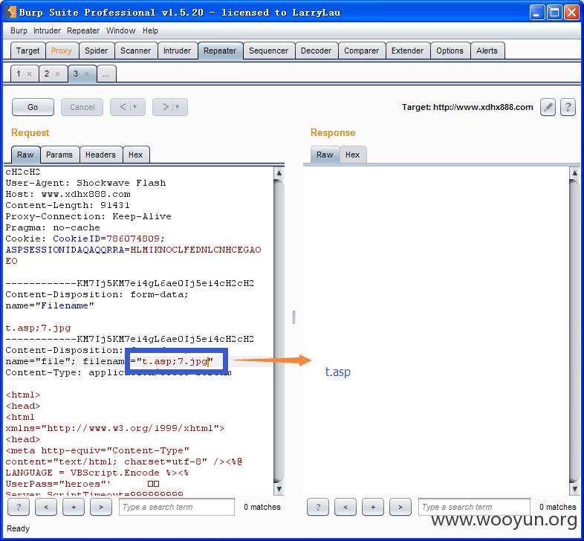Viewport: 584px width, 541px height.
Task: Switch to the Intruder tool tab
Action: [x=178, y=51]
